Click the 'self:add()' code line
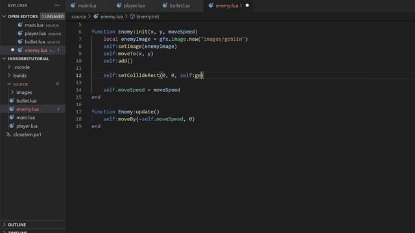Viewport: 415px width, 233px height. (118, 61)
